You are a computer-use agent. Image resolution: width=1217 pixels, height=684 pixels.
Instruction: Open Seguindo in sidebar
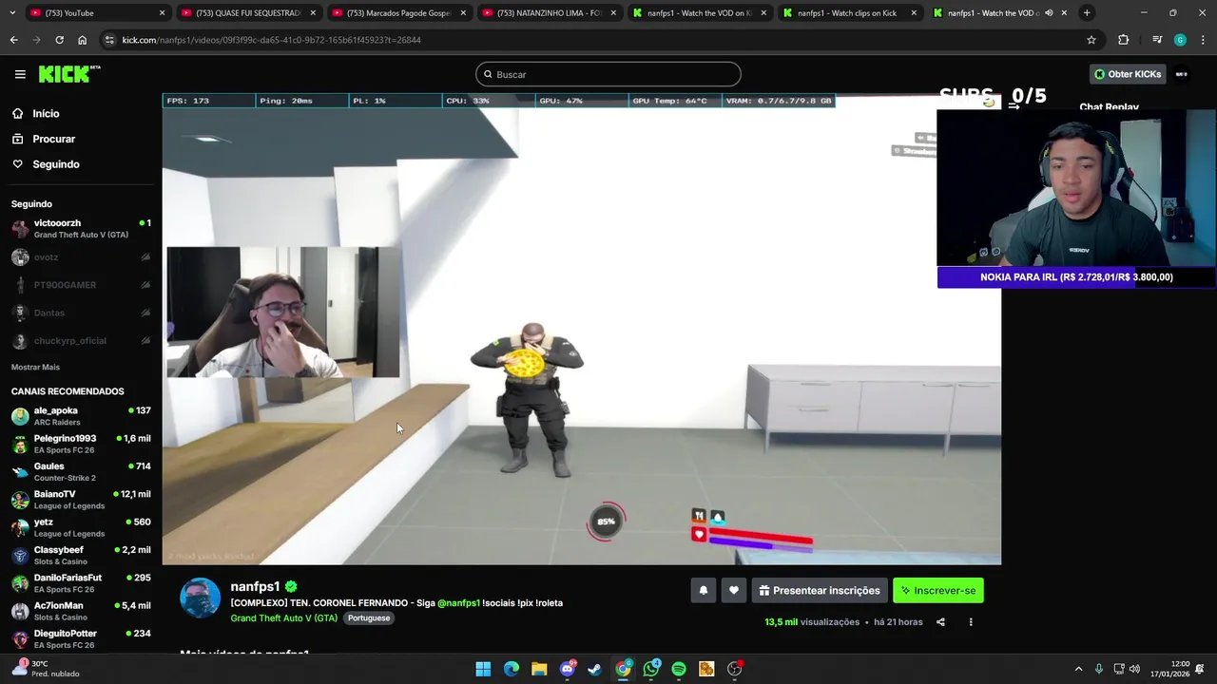tap(56, 164)
